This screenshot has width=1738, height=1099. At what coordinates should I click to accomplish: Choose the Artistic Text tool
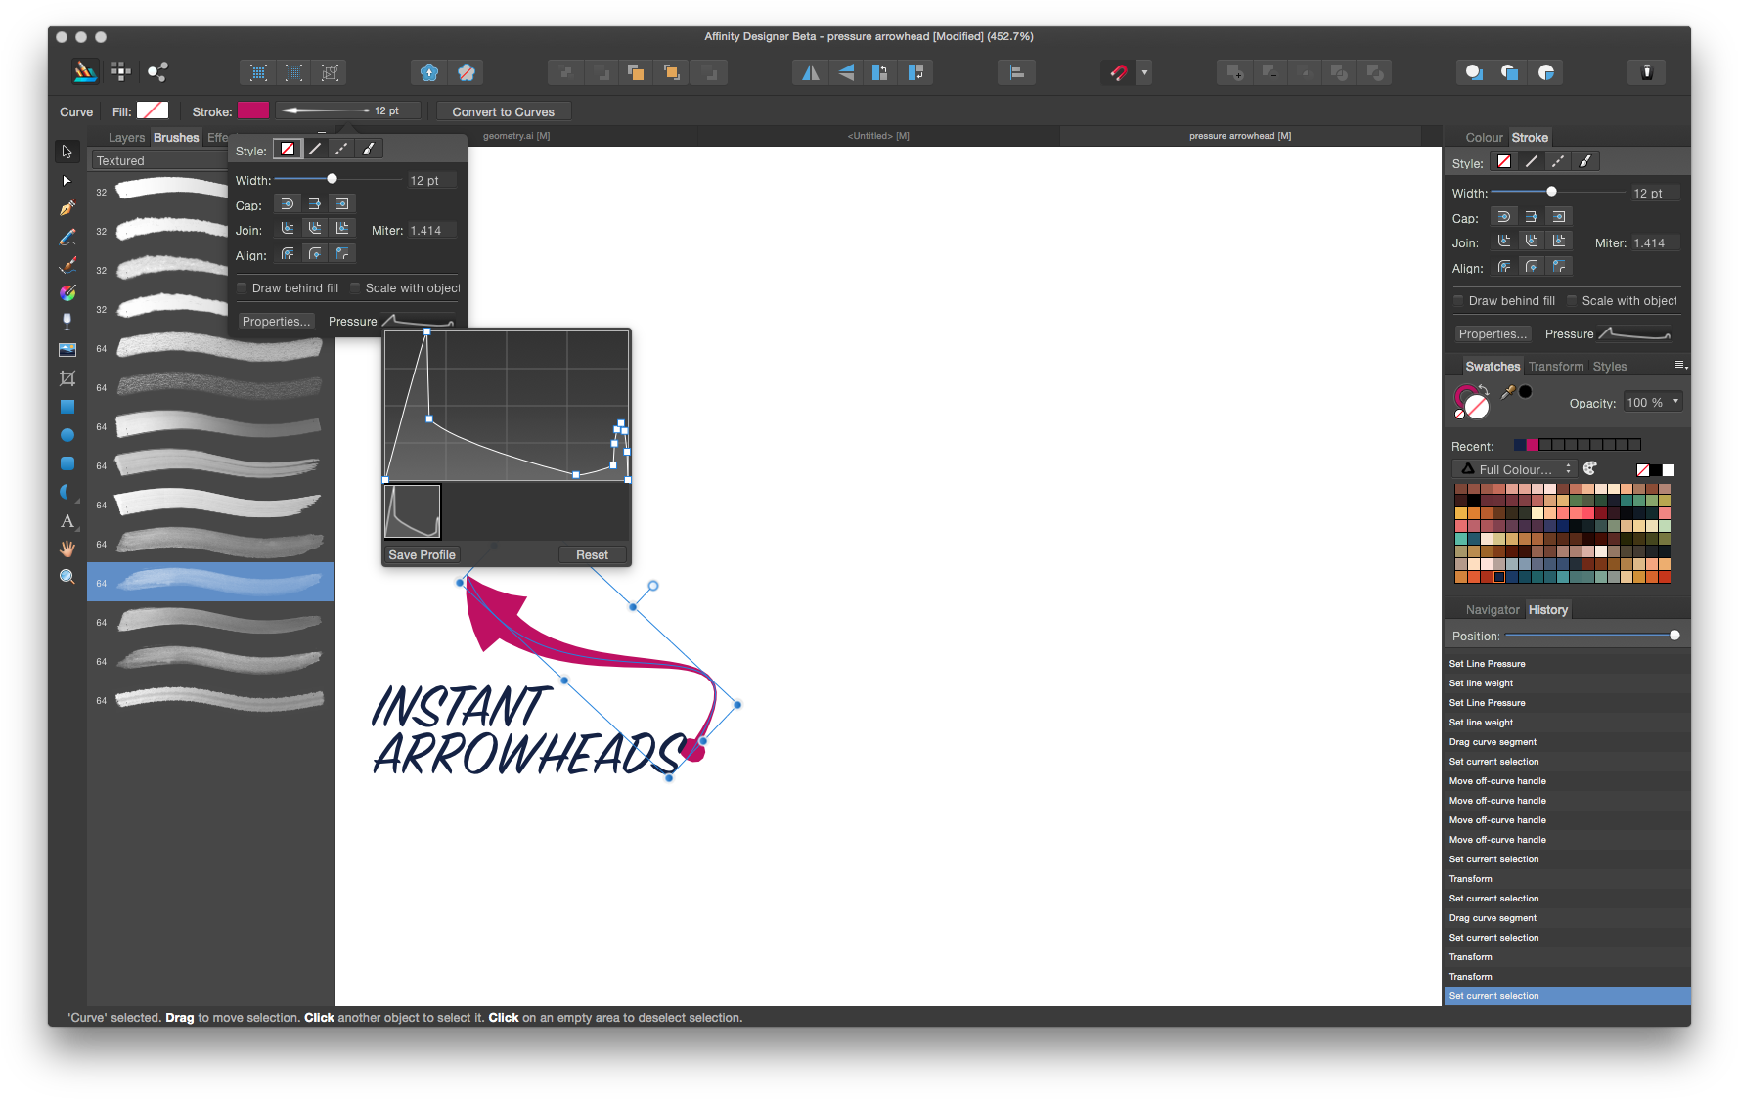(x=67, y=521)
